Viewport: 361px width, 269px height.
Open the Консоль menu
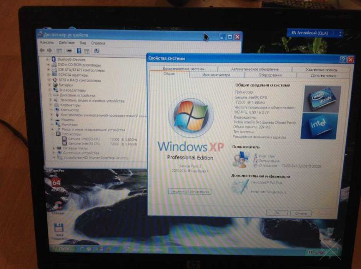coord(47,42)
